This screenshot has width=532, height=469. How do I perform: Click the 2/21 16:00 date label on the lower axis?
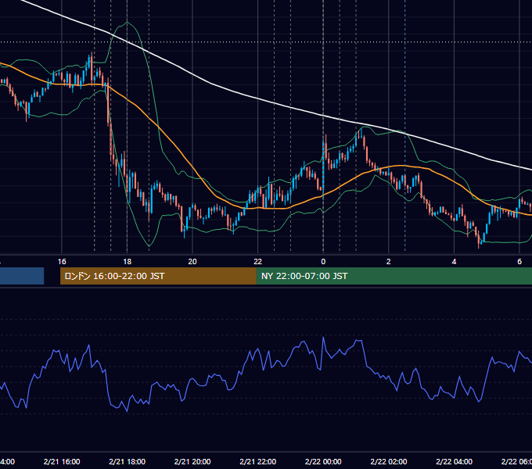pyautogui.click(x=62, y=461)
